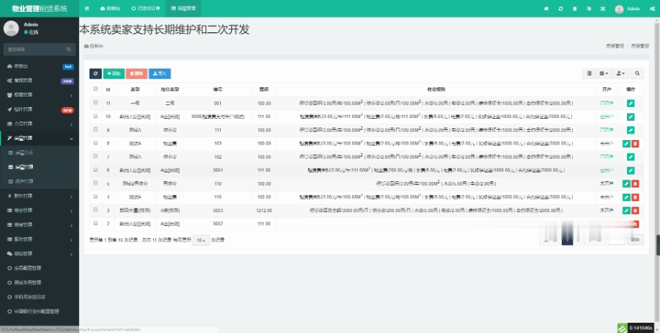Open 控制台 with hot badge in sidebar
660x333 pixels.
40,67
